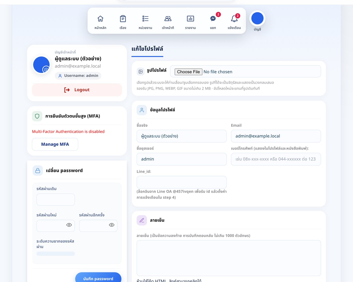
Task: Click the Multi-Factor Authentication is disabled text
Action: 68,132
